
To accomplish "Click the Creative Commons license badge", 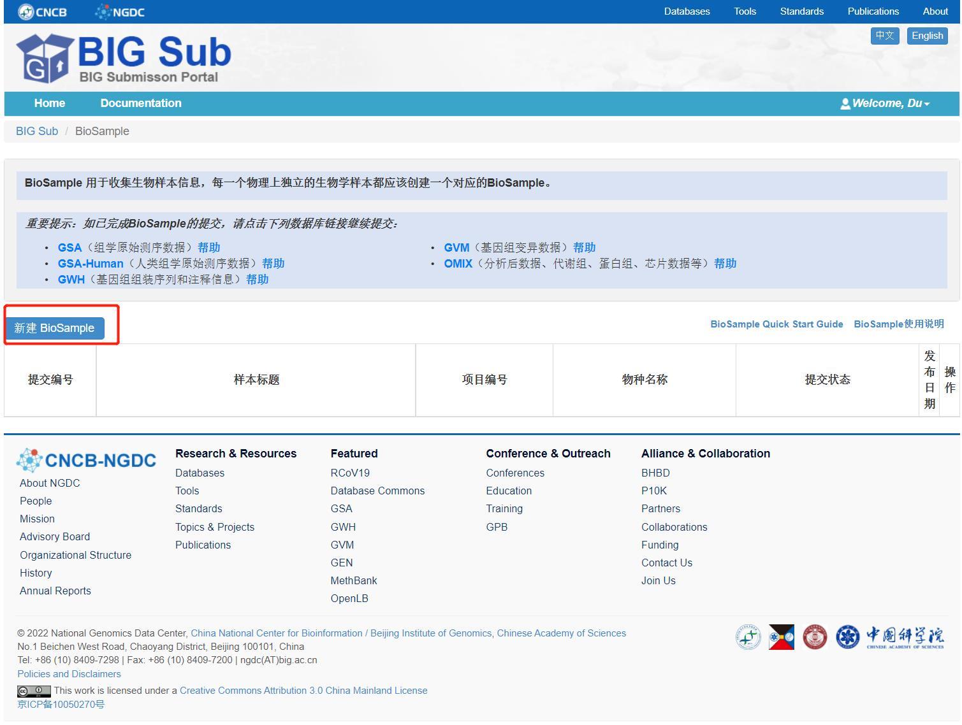I will click(34, 691).
